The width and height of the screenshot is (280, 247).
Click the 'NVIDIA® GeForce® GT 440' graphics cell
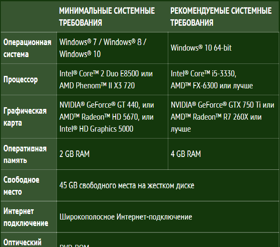click(112, 117)
